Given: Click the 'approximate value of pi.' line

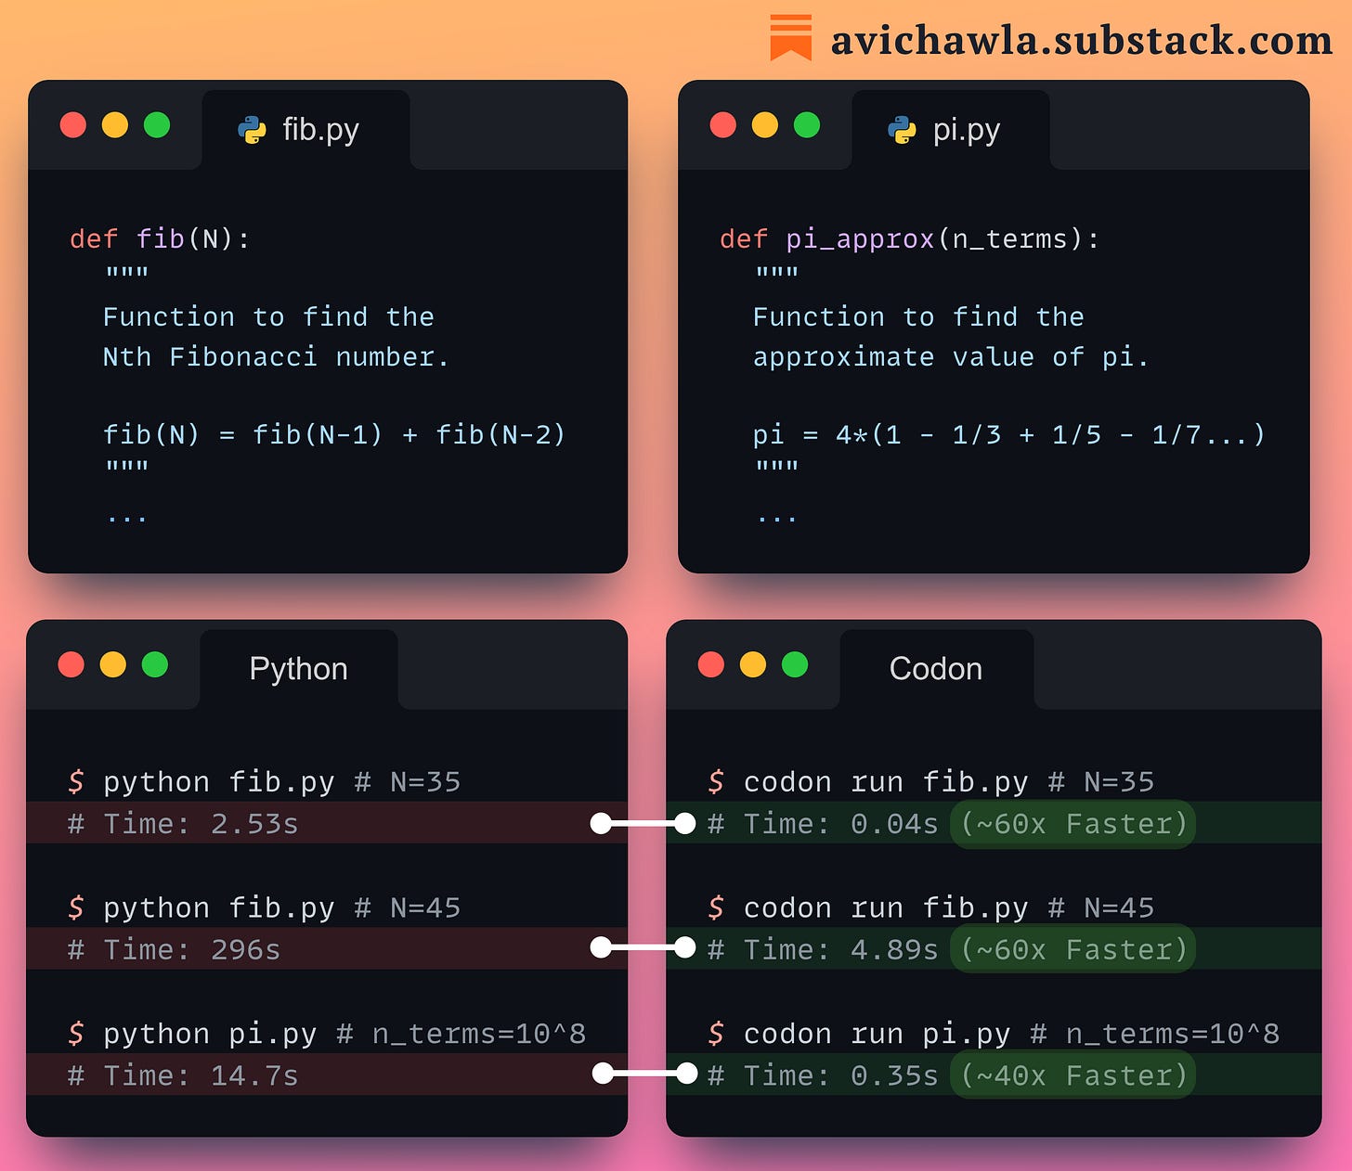Looking at the screenshot, I should [951, 357].
